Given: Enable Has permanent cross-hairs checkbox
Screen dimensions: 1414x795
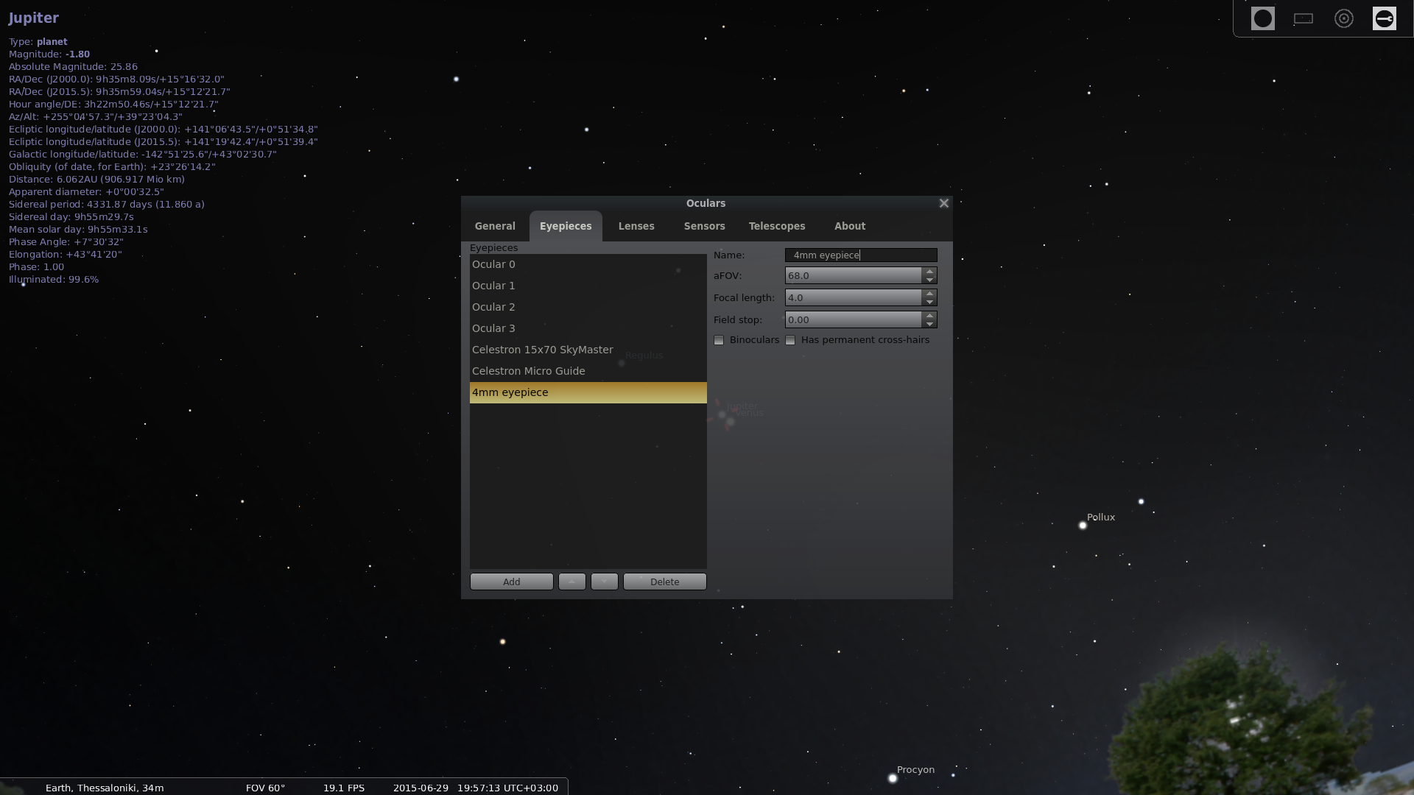Looking at the screenshot, I should 790,340.
